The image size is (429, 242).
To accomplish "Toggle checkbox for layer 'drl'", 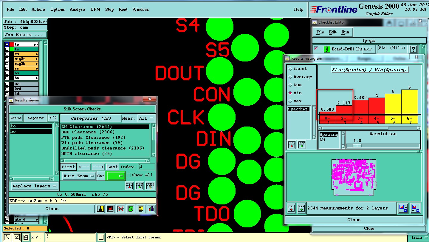I will point(7,84).
